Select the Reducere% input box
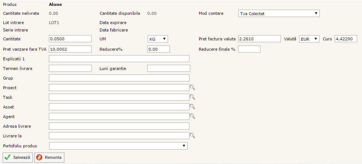Image resolution: width=362 pixels, height=164 pixels. tap(158, 49)
